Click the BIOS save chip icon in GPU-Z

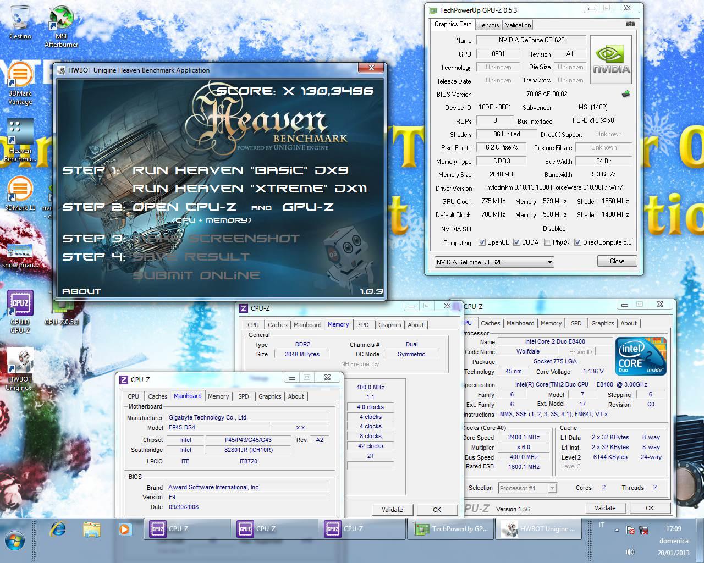click(626, 94)
